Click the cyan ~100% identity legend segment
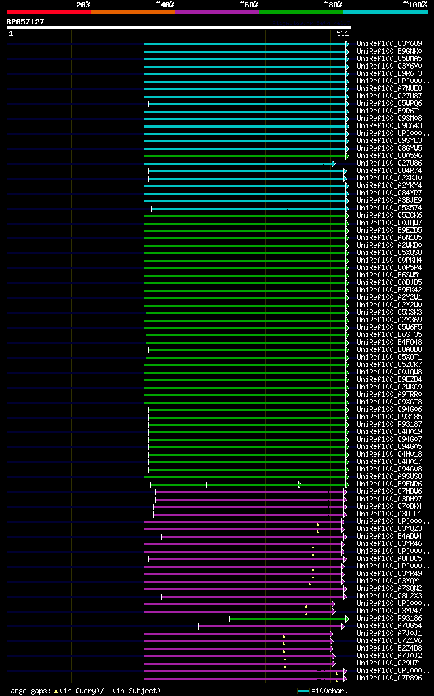Image resolution: width=434 pixels, height=696 pixels. click(385, 12)
